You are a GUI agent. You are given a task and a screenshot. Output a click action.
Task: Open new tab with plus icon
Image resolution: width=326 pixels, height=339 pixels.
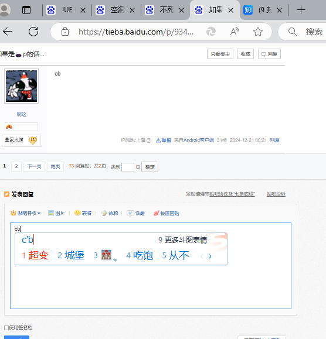301,10
